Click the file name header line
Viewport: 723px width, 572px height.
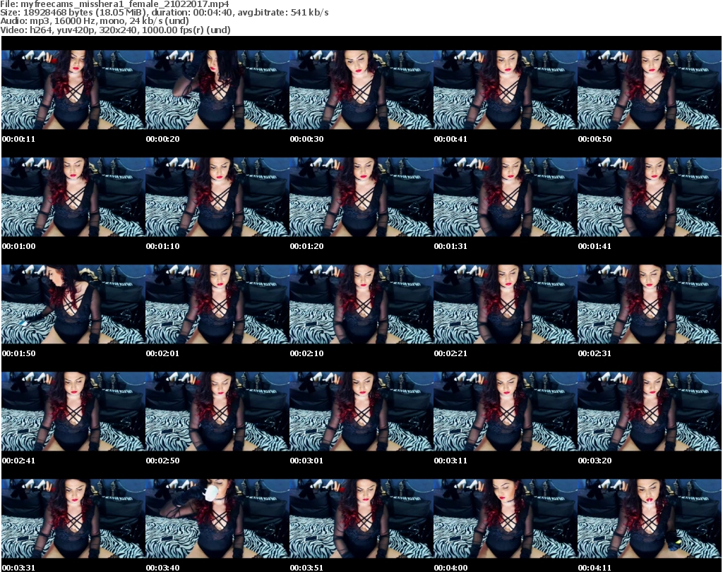[x=115, y=4]
